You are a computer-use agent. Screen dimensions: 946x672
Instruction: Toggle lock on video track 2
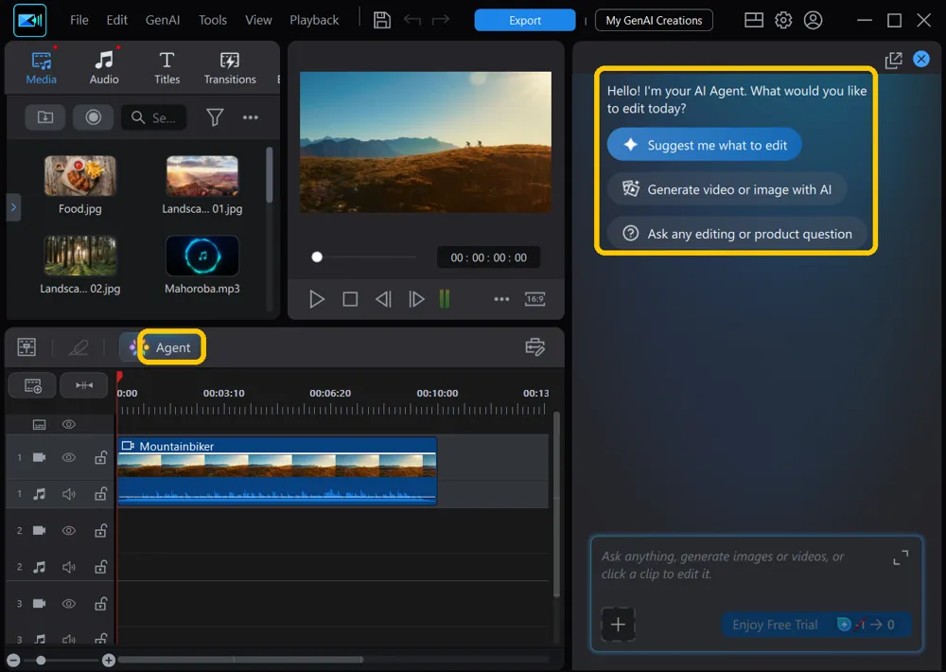pyautogui.click(x=101, y=531)
